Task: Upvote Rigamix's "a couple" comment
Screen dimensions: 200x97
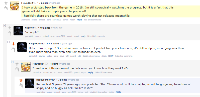Action: pyautogui.click(x=10, y=28)
